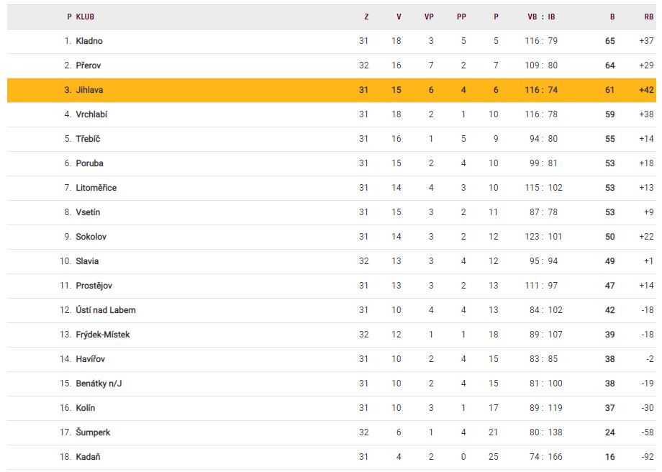Image resolution: width=662 pixels, height=472 pixels.
Task: Select Ústí nad Labem team
Action: point(105,310)
